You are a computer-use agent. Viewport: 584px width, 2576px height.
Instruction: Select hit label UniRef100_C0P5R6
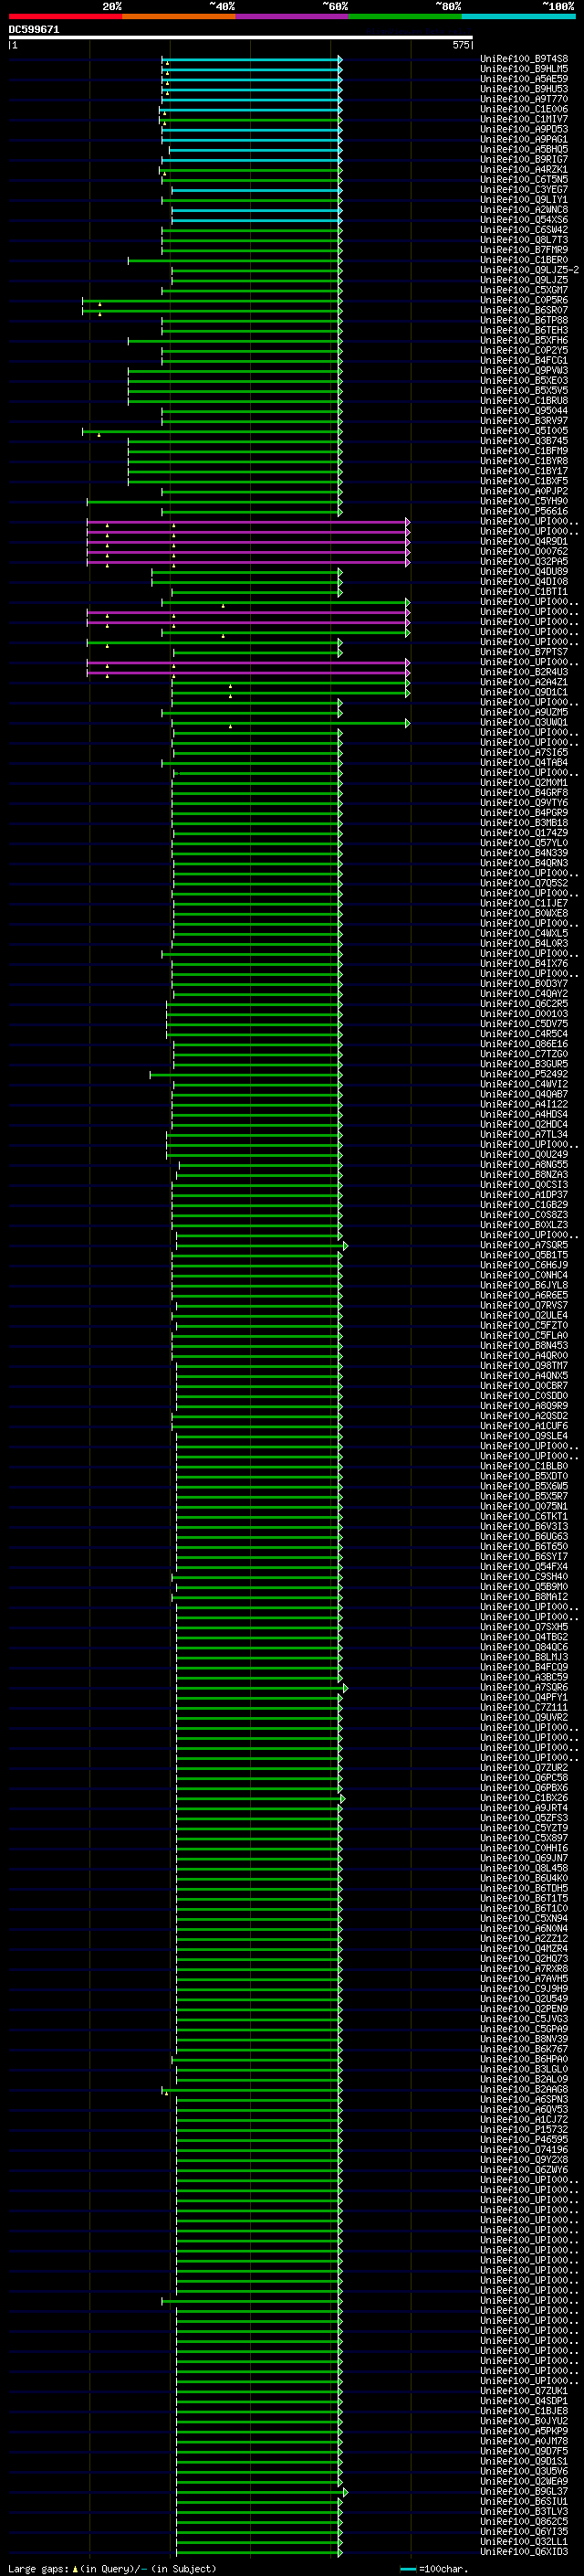(524, 300)
